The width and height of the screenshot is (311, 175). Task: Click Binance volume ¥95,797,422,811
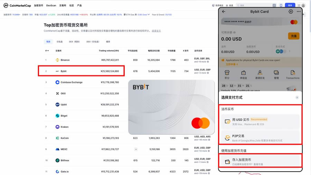click(x=110, y=60)
